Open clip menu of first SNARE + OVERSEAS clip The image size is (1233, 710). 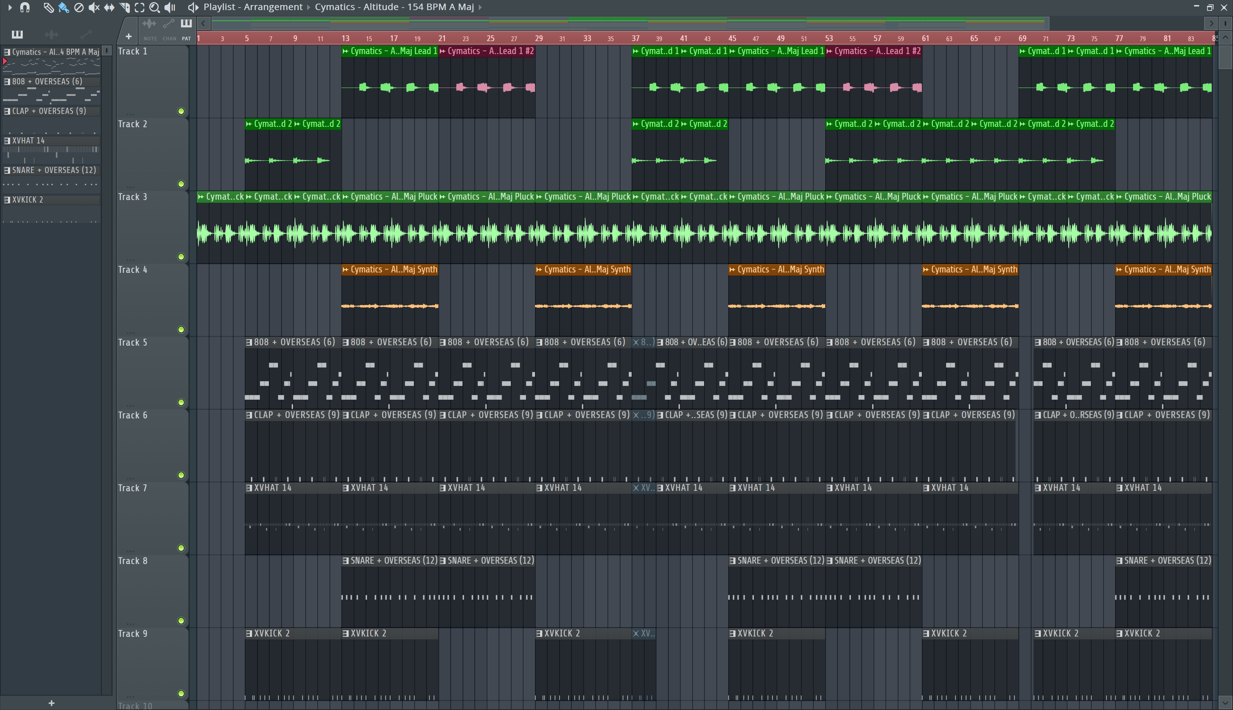tap(346, 561)
